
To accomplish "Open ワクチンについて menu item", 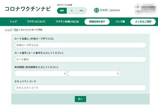I will (36, 22).
